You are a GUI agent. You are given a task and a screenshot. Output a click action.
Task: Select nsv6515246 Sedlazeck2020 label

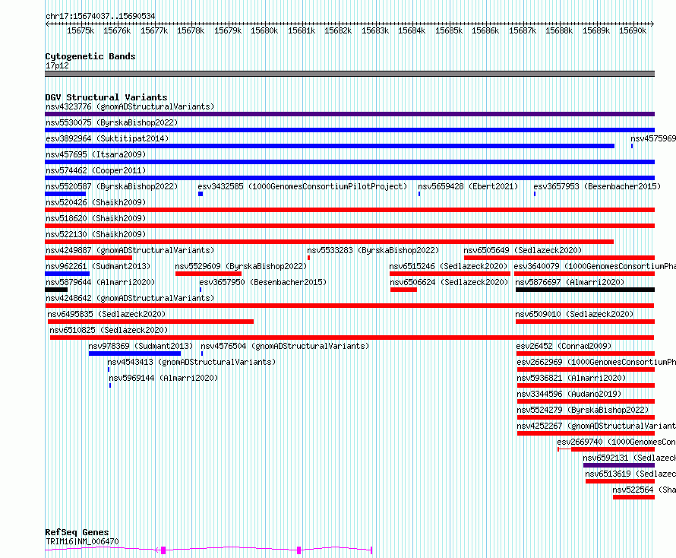point(448,266)
